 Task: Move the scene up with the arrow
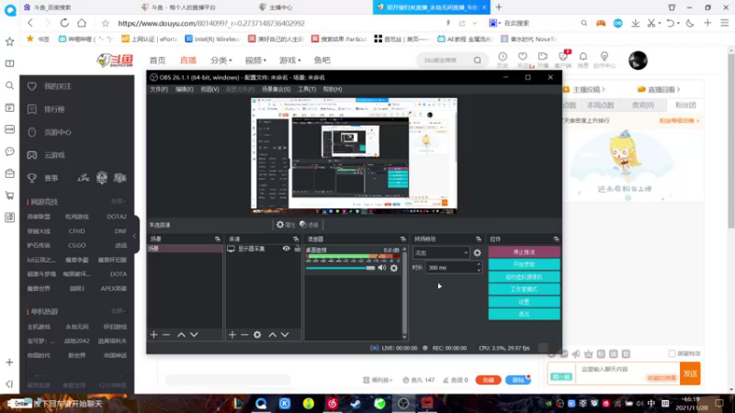coord(181,335)
